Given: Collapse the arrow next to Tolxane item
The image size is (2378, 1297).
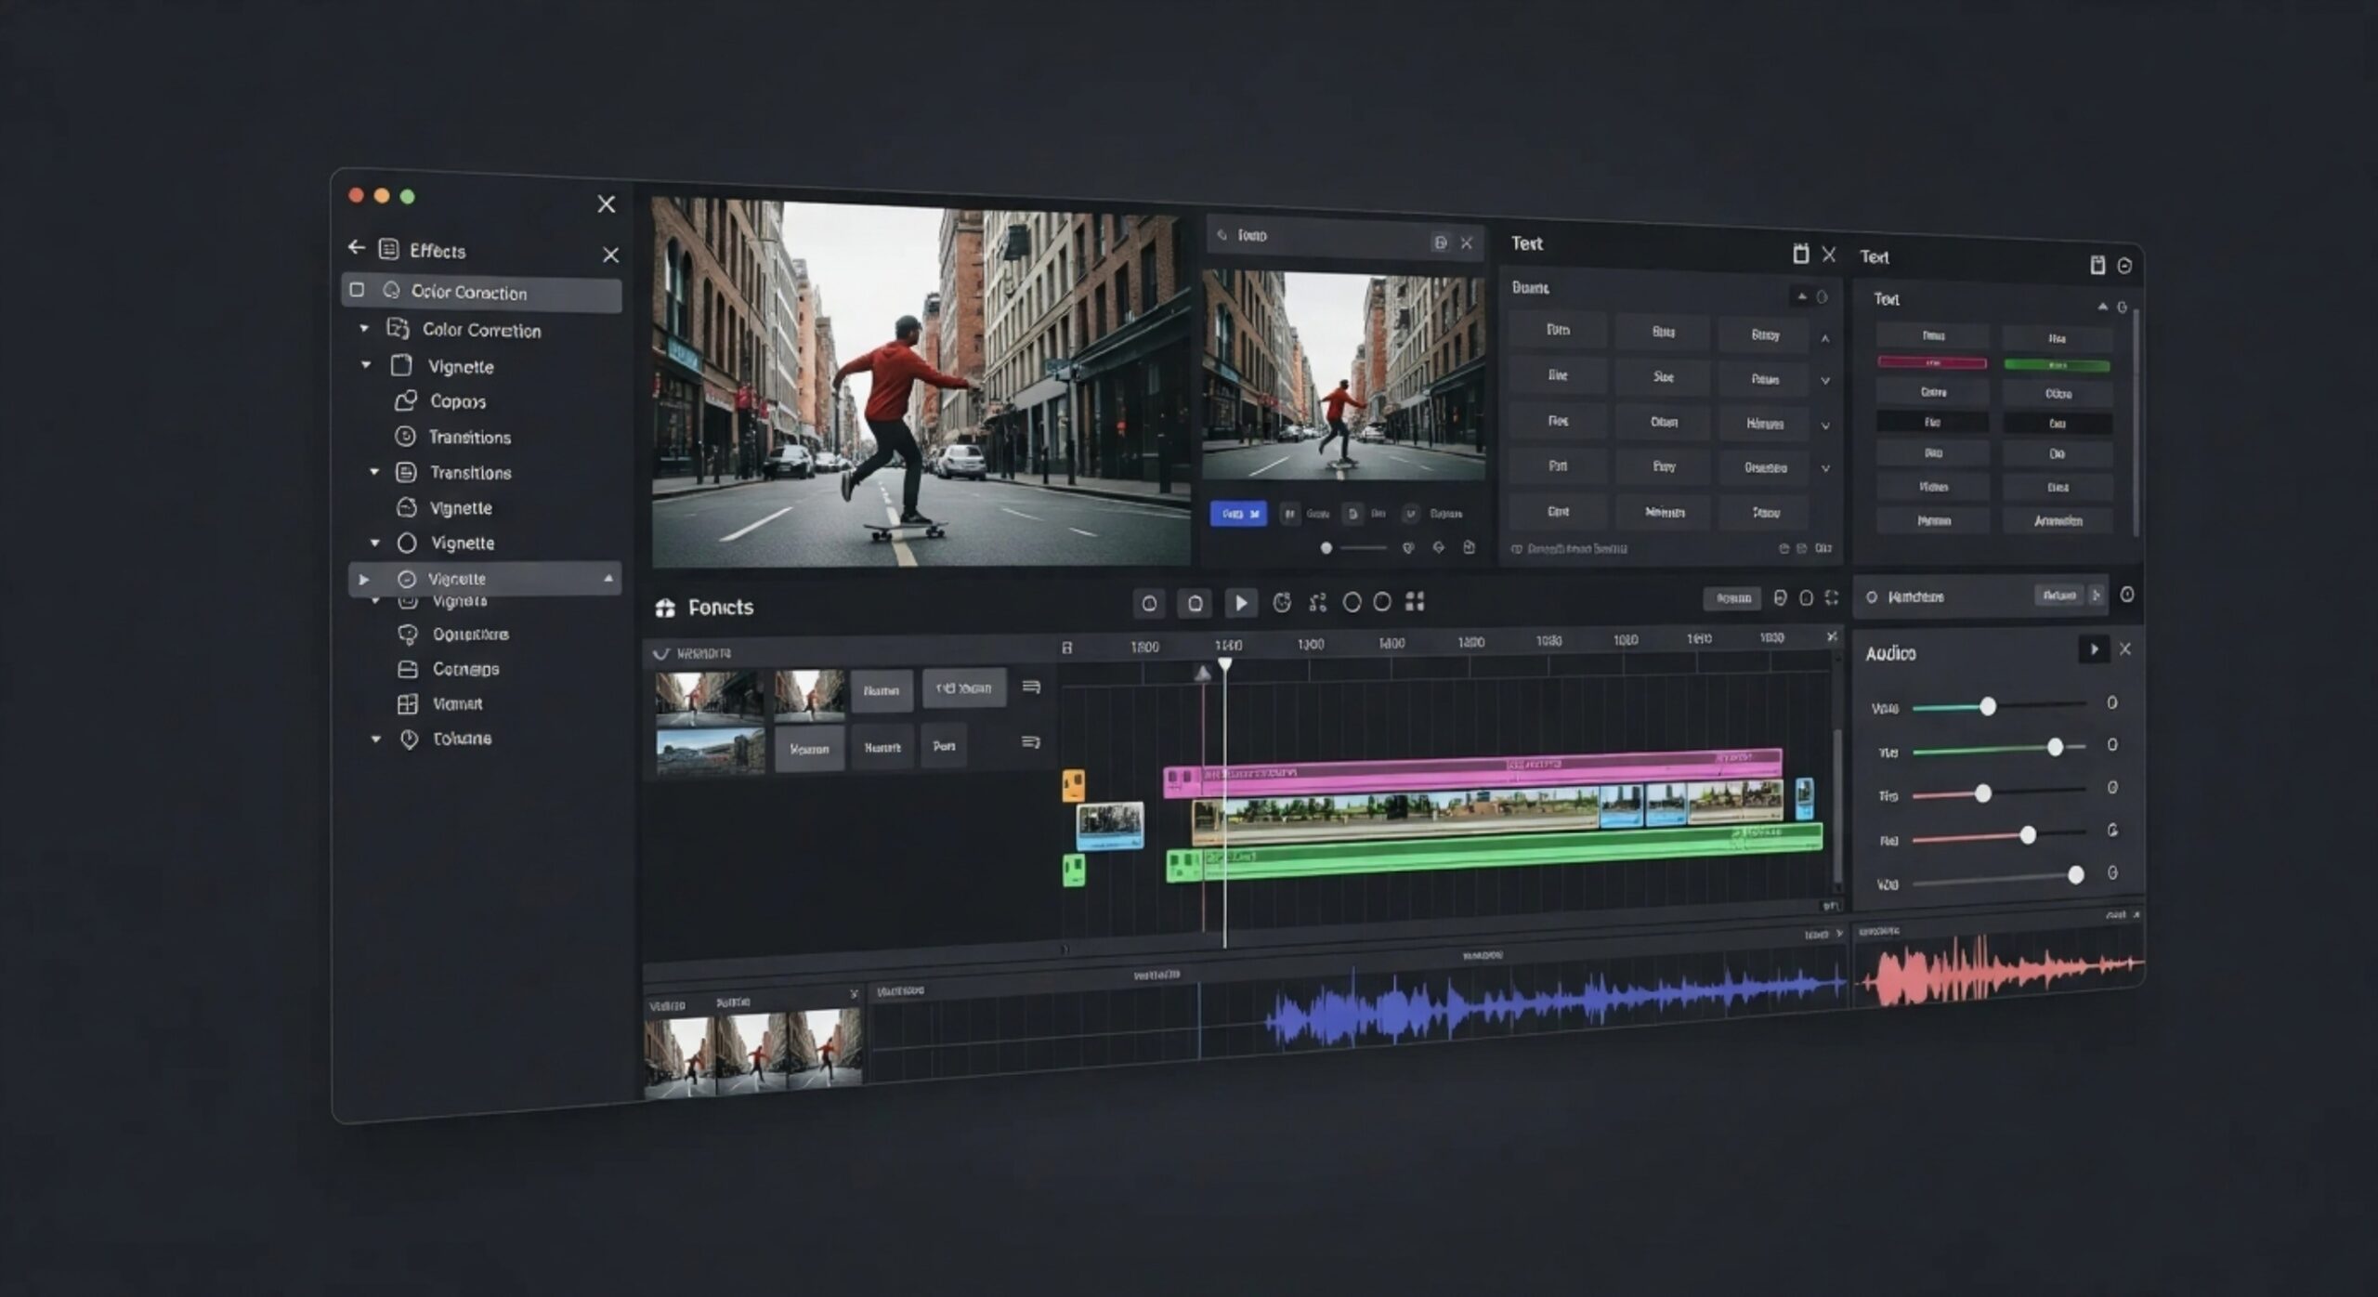Looking at the screenshot, I should coord(376,740).
